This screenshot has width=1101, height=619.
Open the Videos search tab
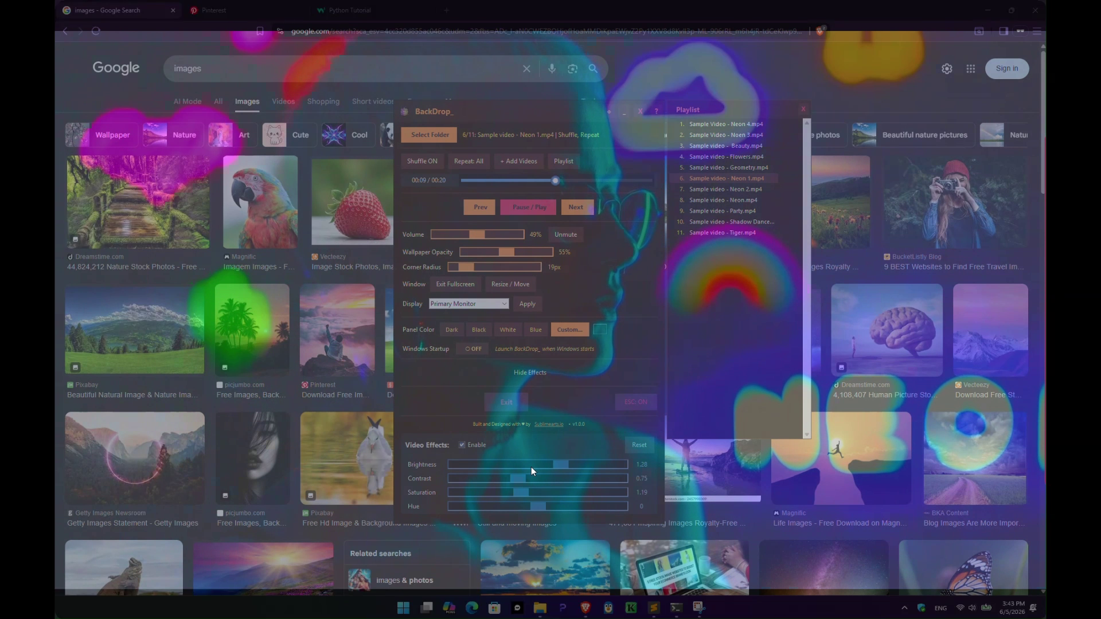[283, 101]
